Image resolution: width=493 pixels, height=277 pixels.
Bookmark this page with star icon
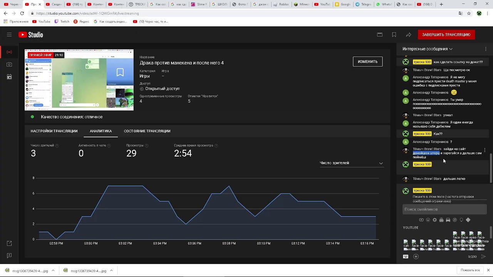469,13
